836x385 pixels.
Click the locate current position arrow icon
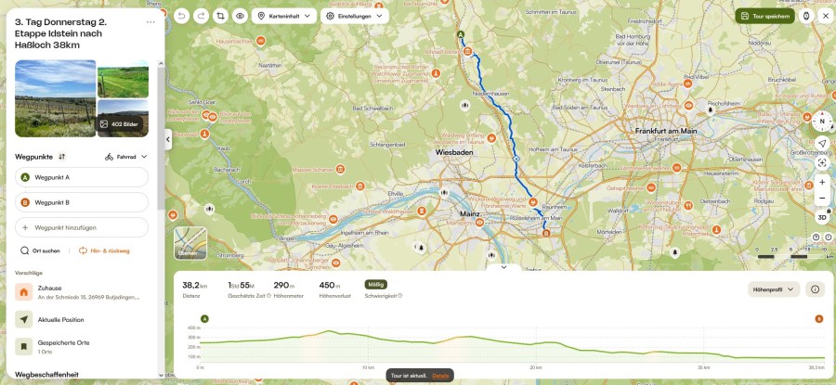[822, 144]
